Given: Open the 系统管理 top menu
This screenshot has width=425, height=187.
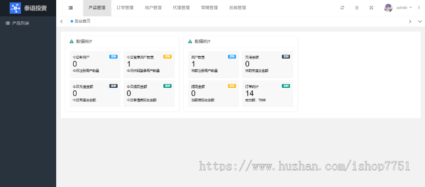Looking at the screenshot, I should pyautogui.click(x=238, y=8).
